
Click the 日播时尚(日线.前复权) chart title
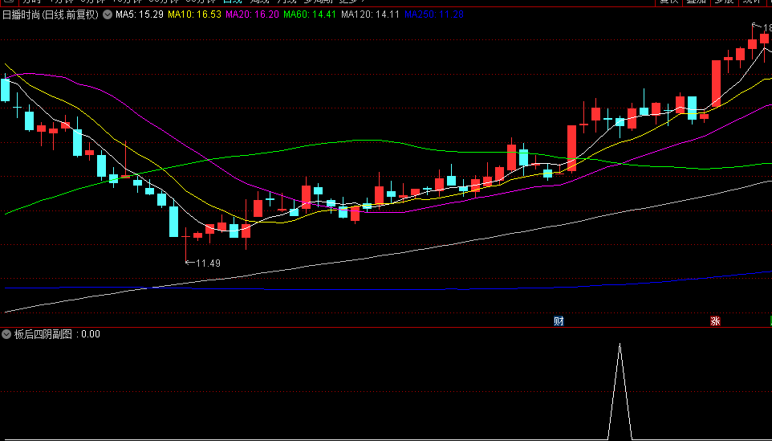[x=51, y=14]
